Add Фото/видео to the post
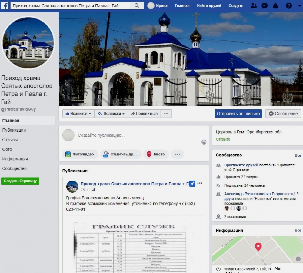The width and height of the screenshot is (303, 273). [80, 154]
